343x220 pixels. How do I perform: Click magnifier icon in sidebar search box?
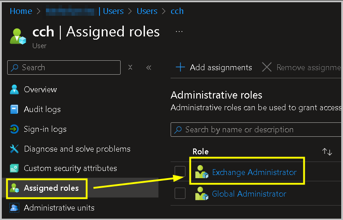(x=14, y=67)
